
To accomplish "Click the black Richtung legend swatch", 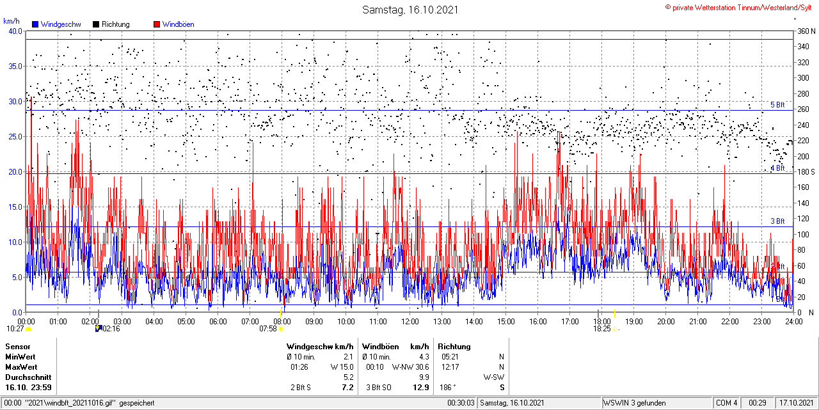I will (96, 24).
